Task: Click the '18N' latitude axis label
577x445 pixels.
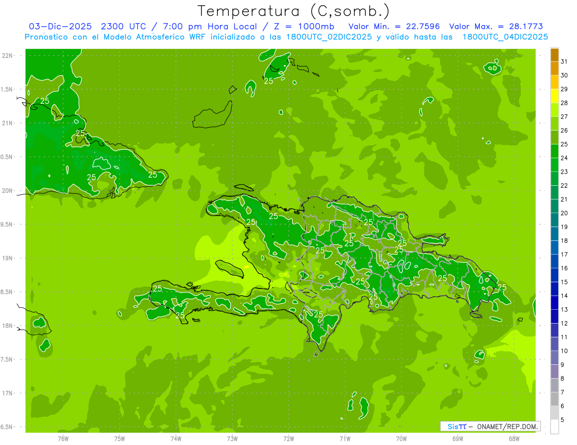Action: [x=8, y=325]
